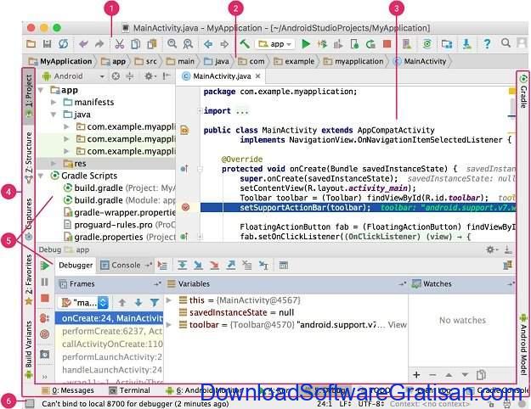The image size is (531, 409).
Task: Expand the 'this' variable entry
Action: [x=169, y=300]
